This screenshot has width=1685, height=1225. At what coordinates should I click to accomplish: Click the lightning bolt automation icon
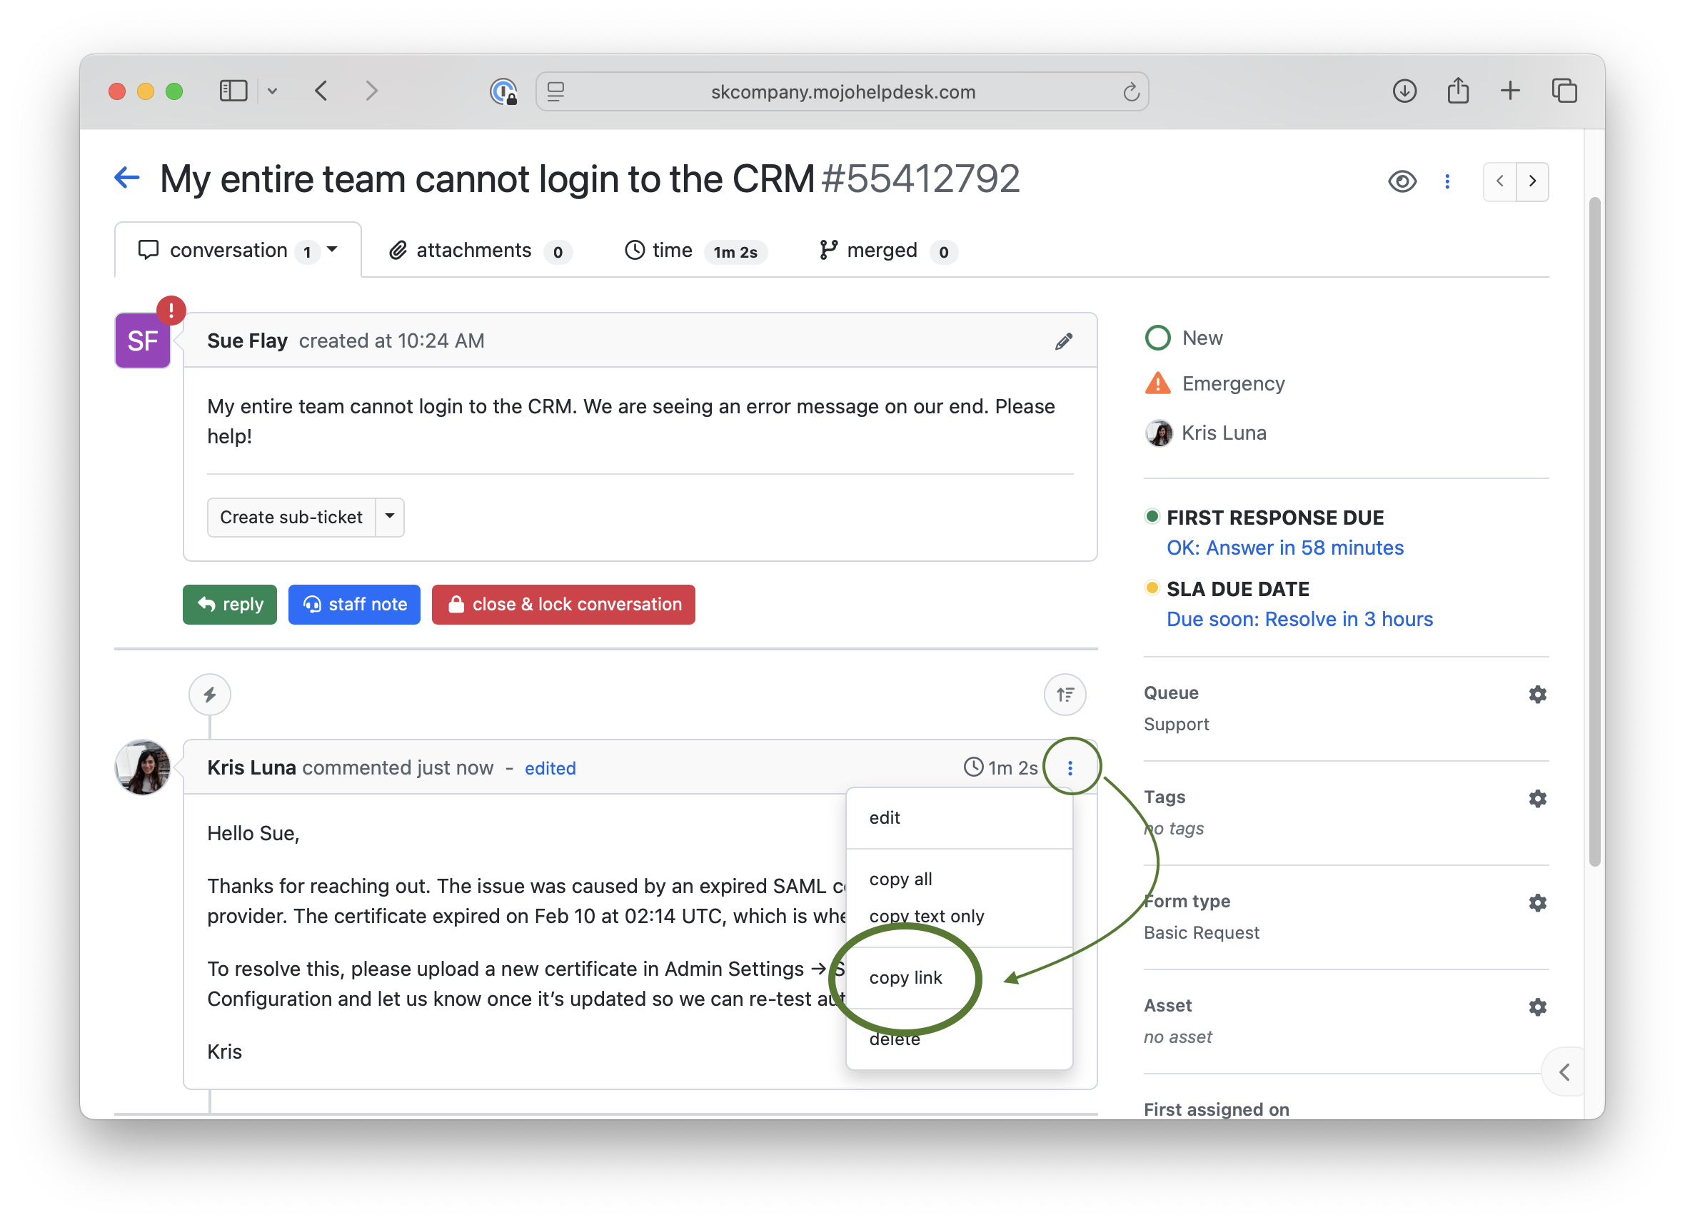tap(209, 695)
